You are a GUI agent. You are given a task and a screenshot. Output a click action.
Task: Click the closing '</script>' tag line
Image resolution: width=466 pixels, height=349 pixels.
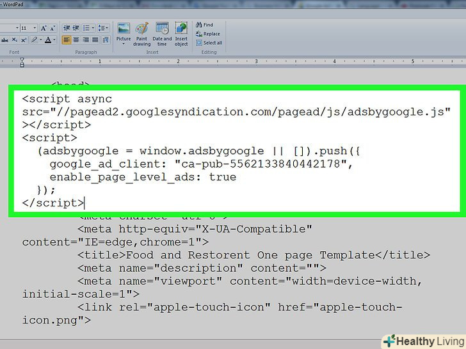point(53,203)
